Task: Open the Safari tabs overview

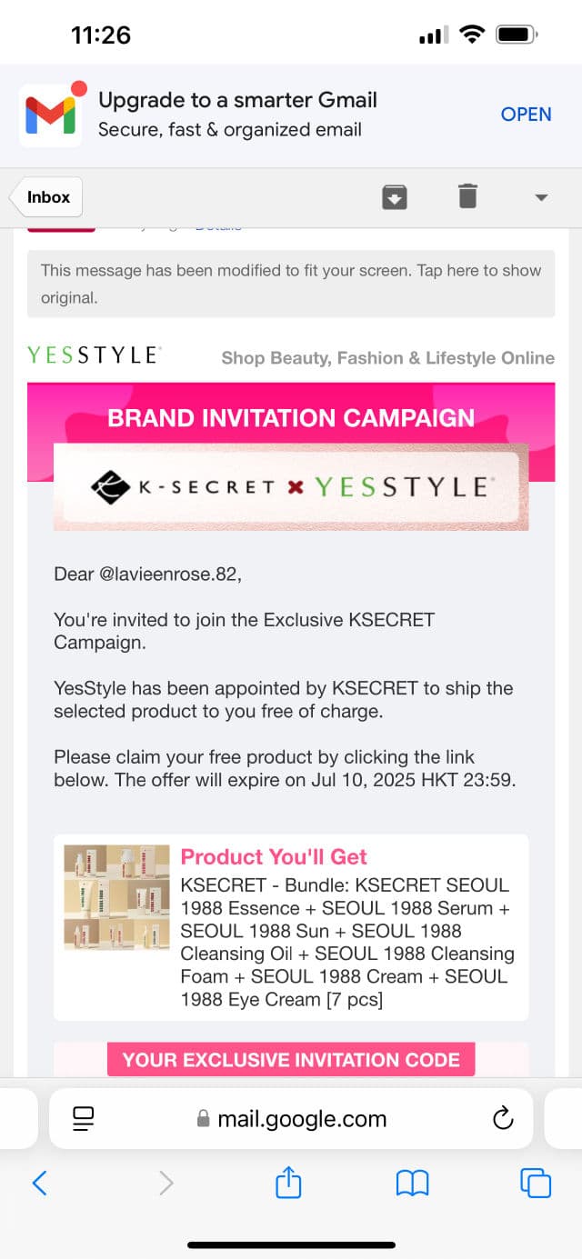Action: tap(535, 1183)
